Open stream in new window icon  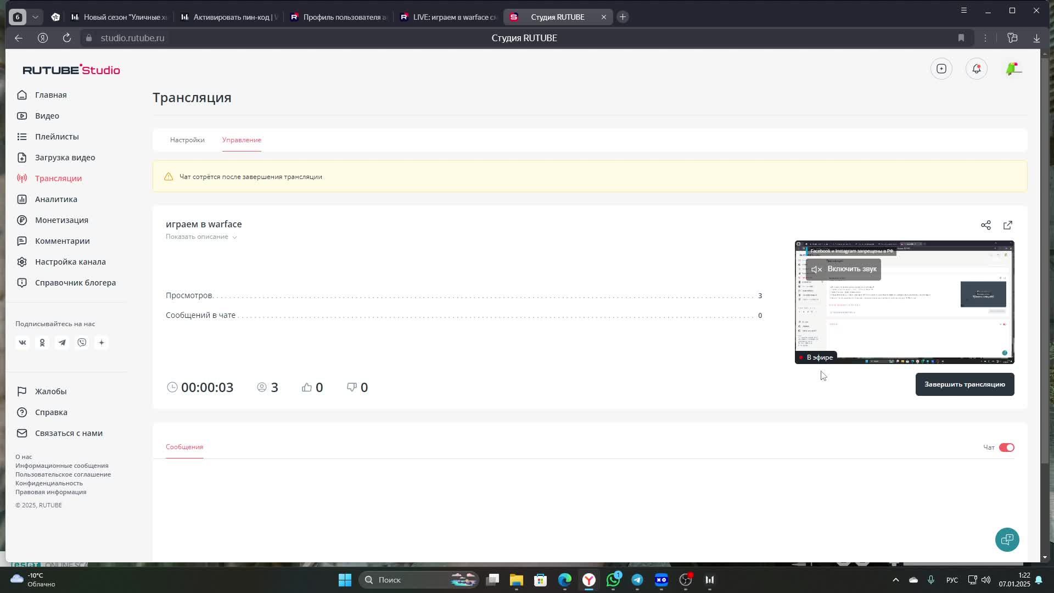(x=1008, y=226)
